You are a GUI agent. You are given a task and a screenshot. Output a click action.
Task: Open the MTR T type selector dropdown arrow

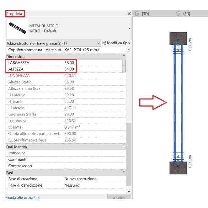(x=130, y=29)
